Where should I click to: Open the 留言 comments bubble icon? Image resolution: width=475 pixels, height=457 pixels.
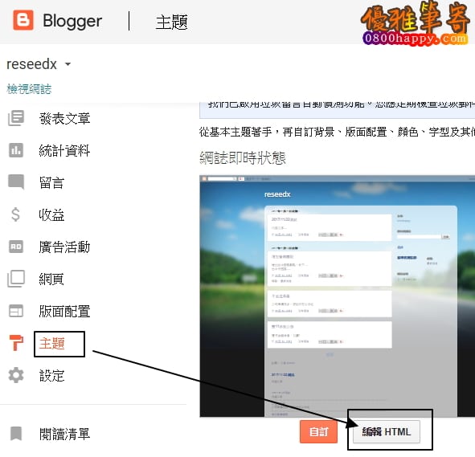[16, 182]
